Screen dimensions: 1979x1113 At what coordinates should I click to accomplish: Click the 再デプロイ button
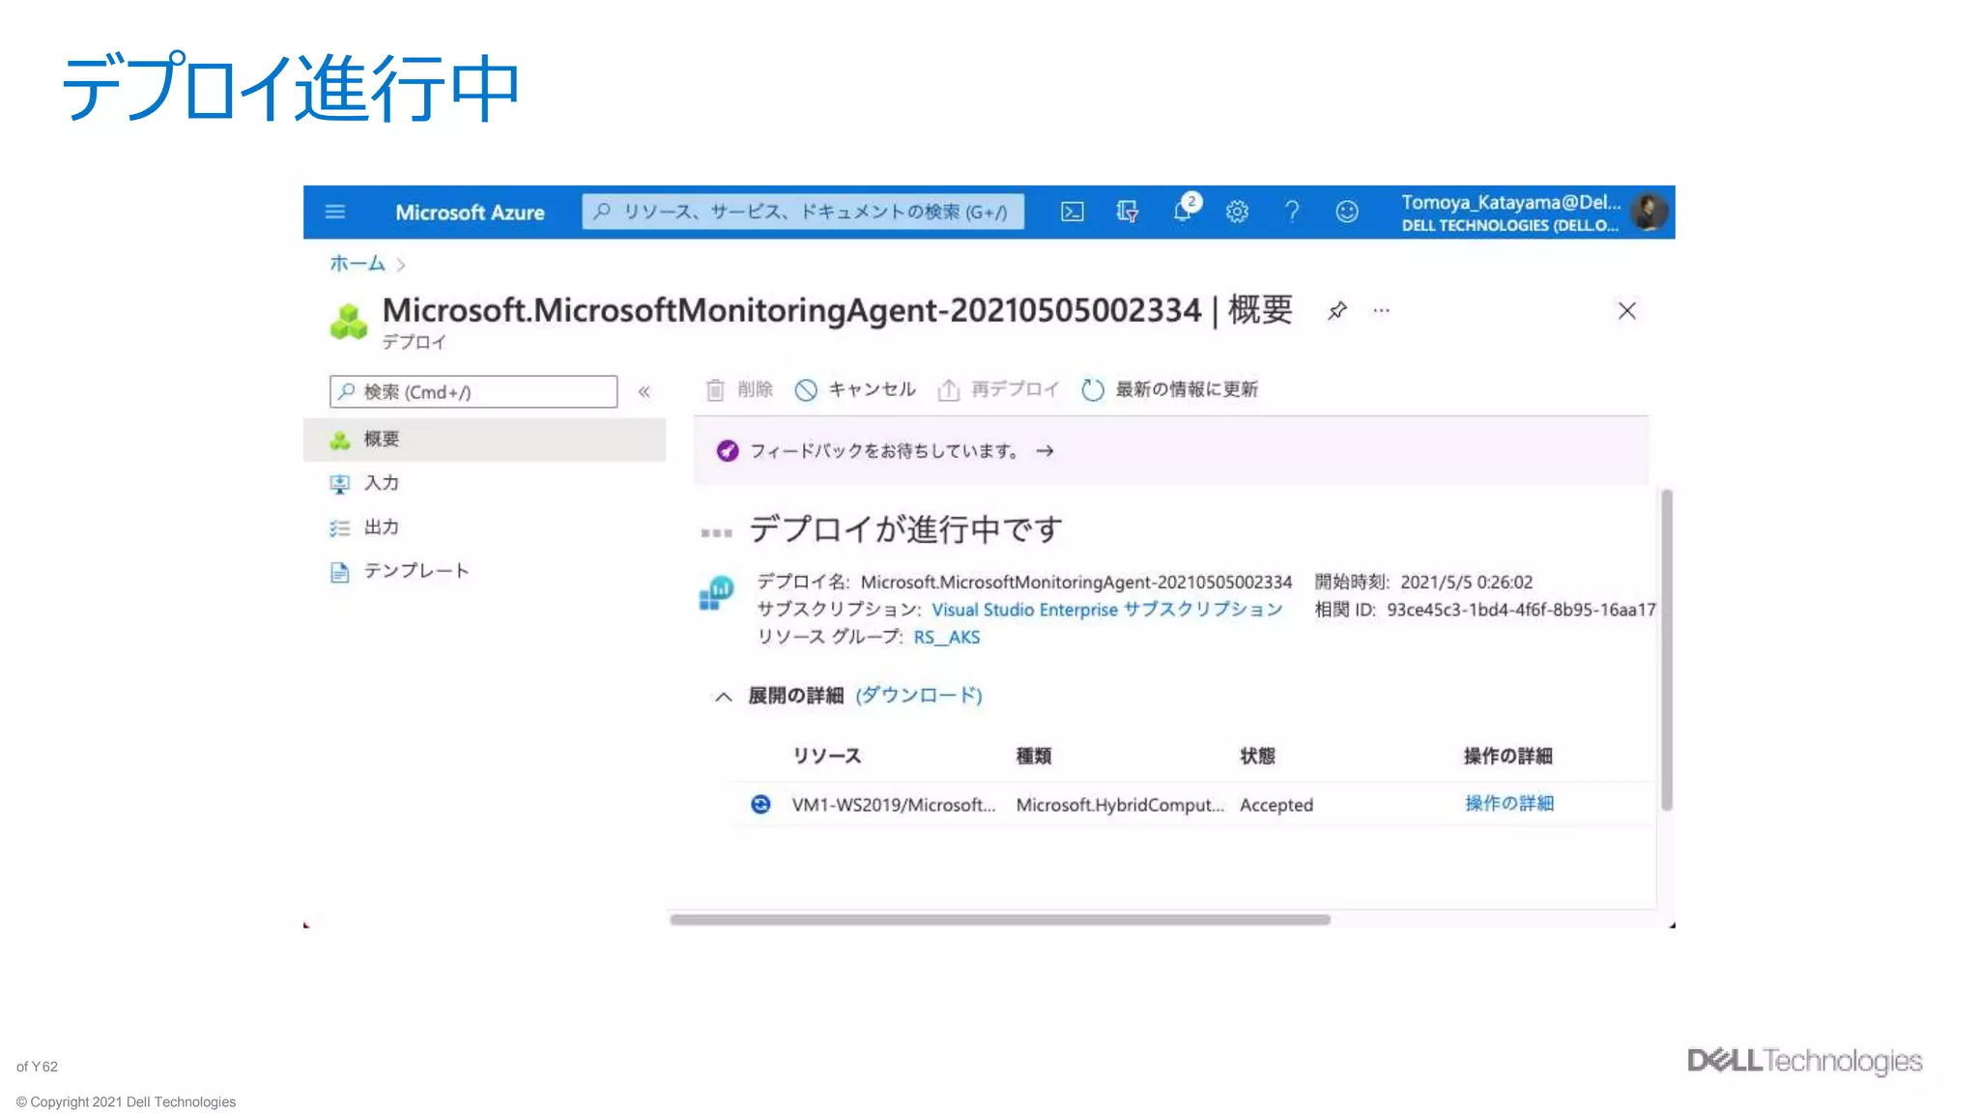pyautogui.click(x=998, y=389)
